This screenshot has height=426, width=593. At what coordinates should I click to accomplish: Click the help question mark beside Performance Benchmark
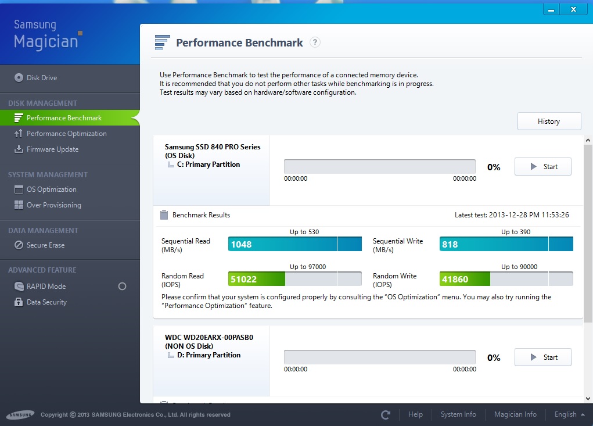coord(315,42)
